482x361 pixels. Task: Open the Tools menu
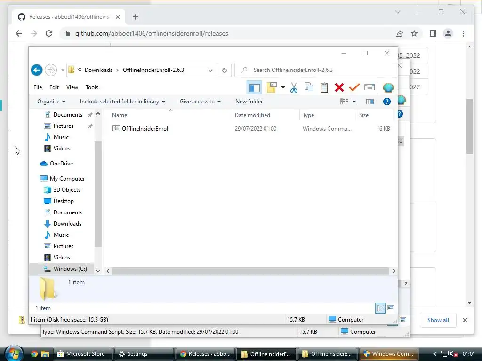click(92, 87)
